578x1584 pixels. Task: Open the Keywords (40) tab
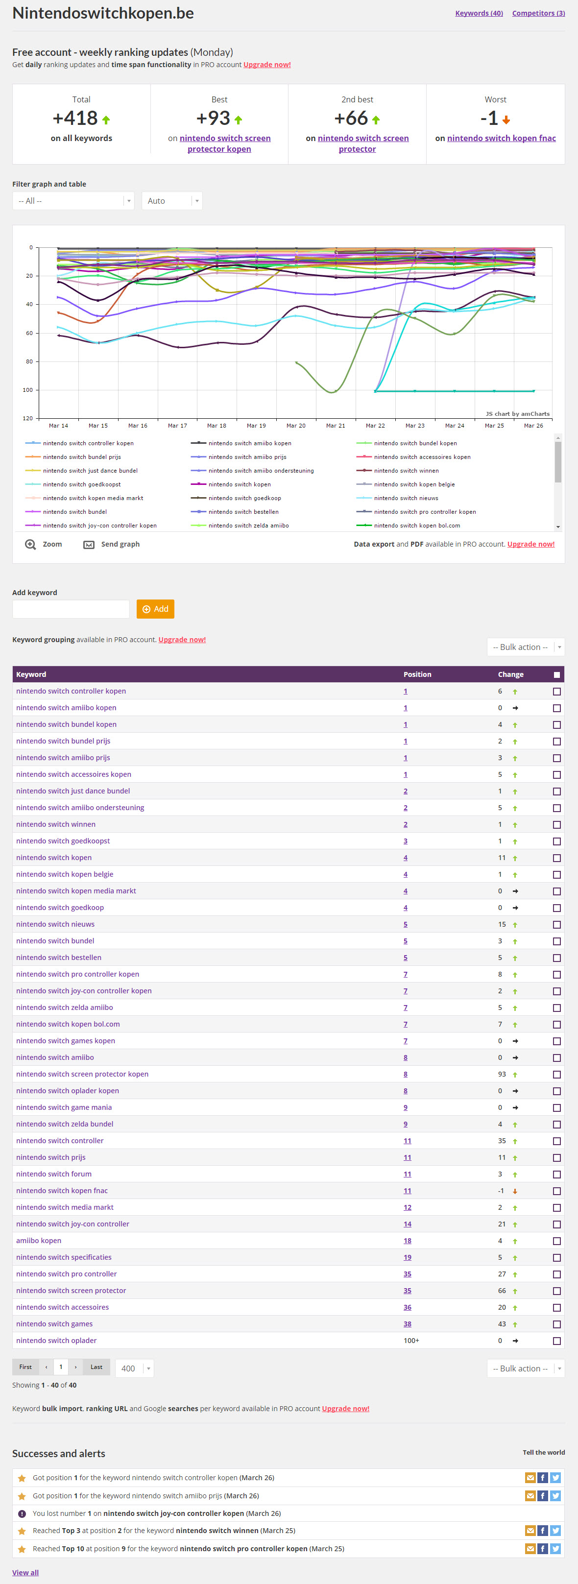(x=479, y=13)
